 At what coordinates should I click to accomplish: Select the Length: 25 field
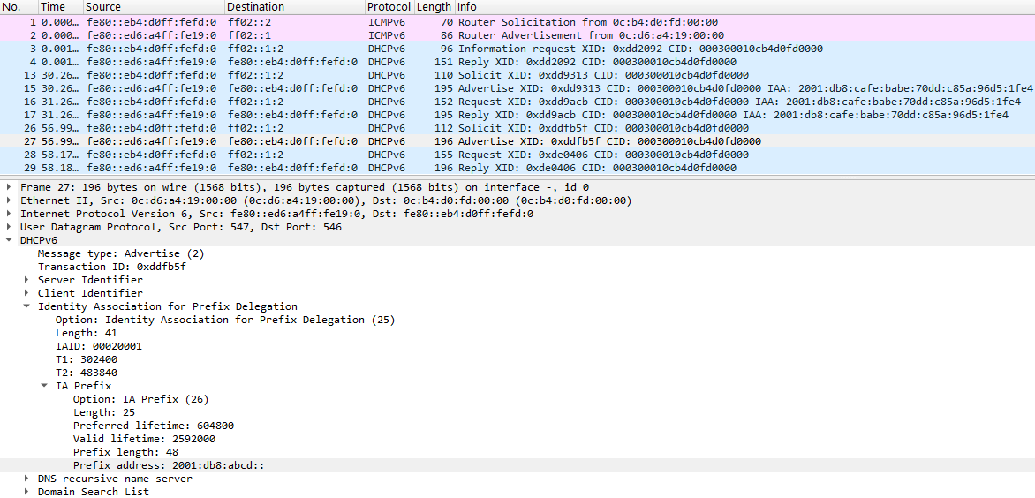pos(103,412)
